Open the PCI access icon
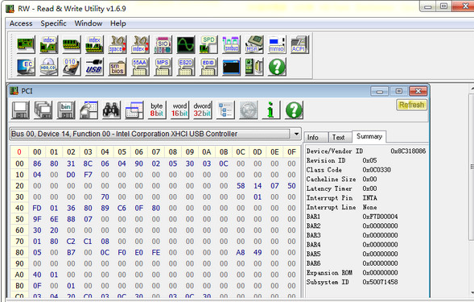The height and width of the screenshot is (302, 474). pos(26,44)
